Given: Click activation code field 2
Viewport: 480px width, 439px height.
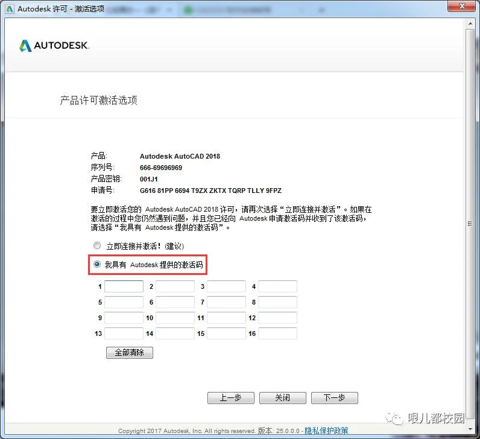Looking at the screenshot, I should pos(175,286).
